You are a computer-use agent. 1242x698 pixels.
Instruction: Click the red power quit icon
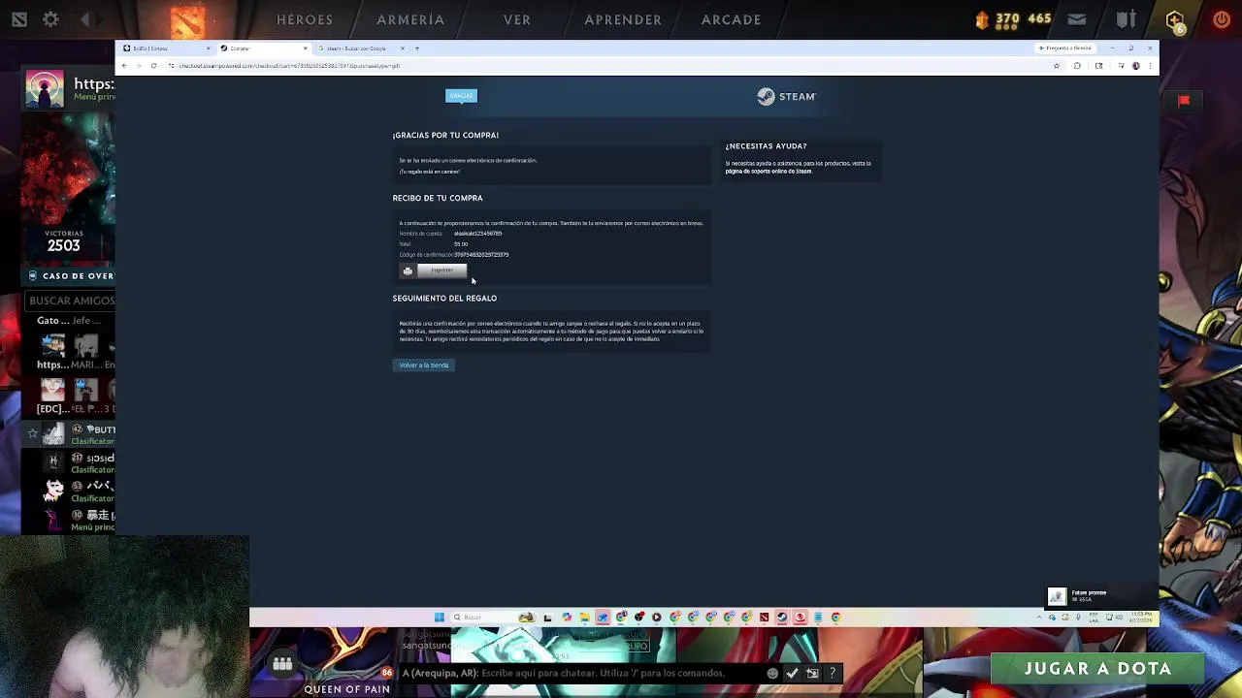tap(1222, 19)
